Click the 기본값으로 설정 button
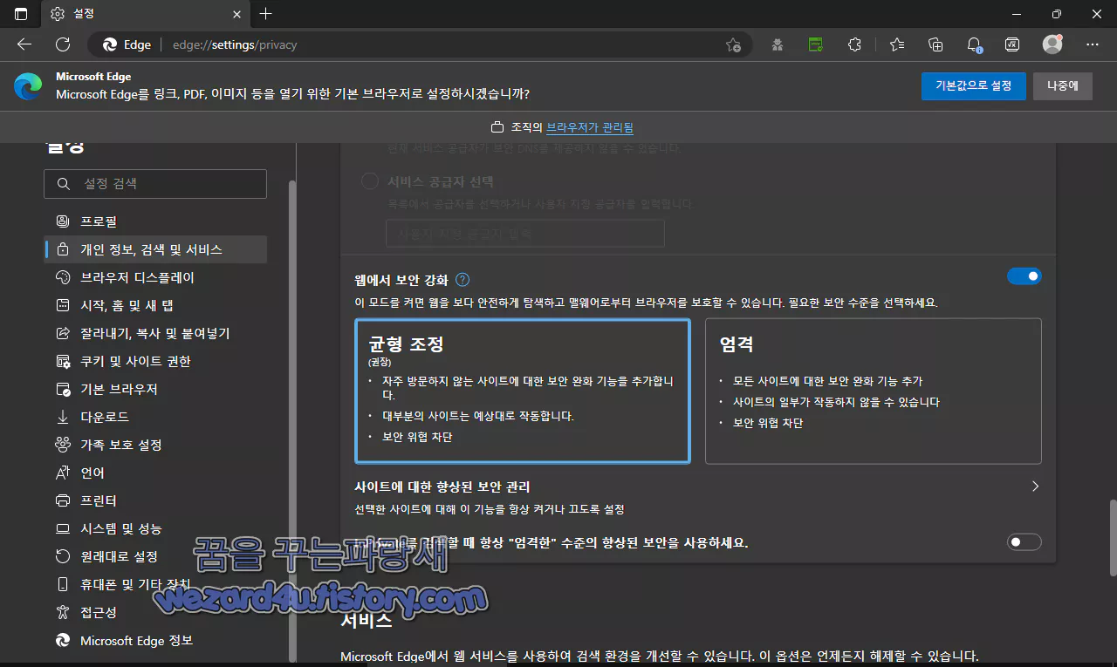This screenshot has height=667, width=1117. point(973,85)
